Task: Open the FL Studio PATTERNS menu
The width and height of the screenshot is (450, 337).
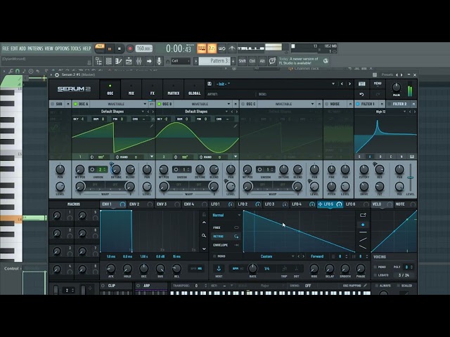Action: coord(35,48)
